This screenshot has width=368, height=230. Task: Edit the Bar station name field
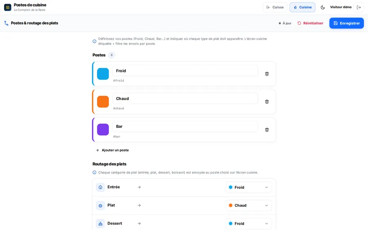185,127
